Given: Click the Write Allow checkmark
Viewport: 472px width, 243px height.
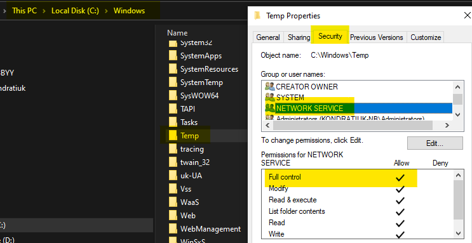Looking at the screenshot, I should tap(400, 235).
